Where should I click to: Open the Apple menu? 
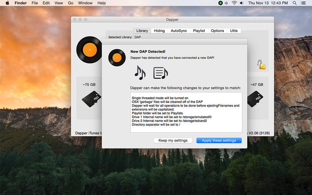(7, 3)
